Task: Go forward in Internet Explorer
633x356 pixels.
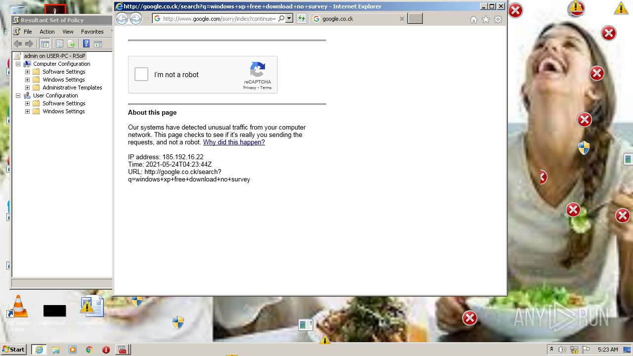Action: tap(135, 18)
